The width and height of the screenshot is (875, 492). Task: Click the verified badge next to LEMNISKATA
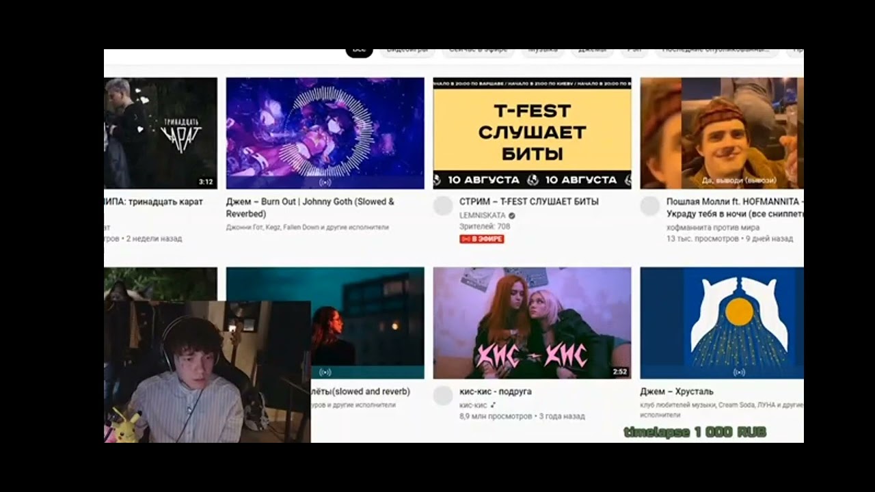coord(512,215)
